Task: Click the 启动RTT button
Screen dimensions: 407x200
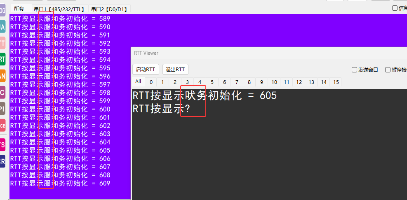Action: coord(146,69)
